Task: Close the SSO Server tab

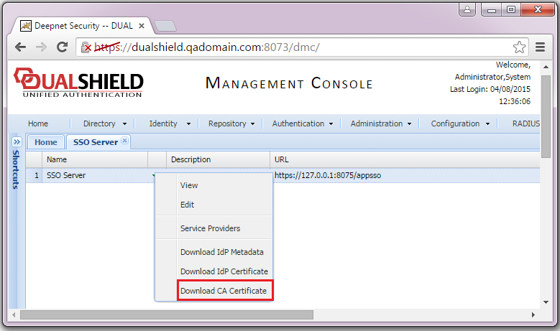Action: point(124,141)
